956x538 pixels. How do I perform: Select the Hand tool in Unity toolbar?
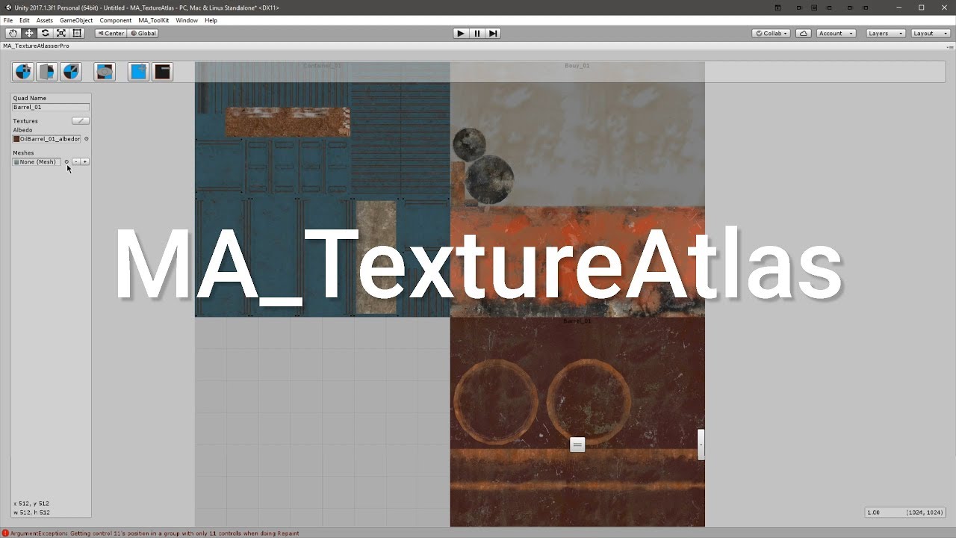13,33
